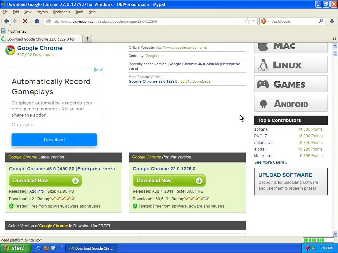Open the most popular Google Chrome 22.0.1229.0 link
The width and height of the screenshot is (338, 253).
153,82
